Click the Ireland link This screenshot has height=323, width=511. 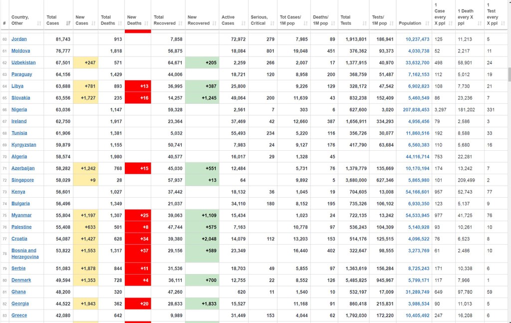tap(19, 121)
